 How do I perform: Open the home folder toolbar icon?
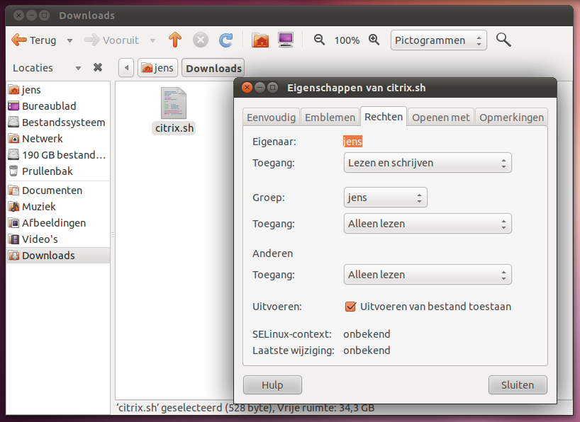(x=260, y=40)
